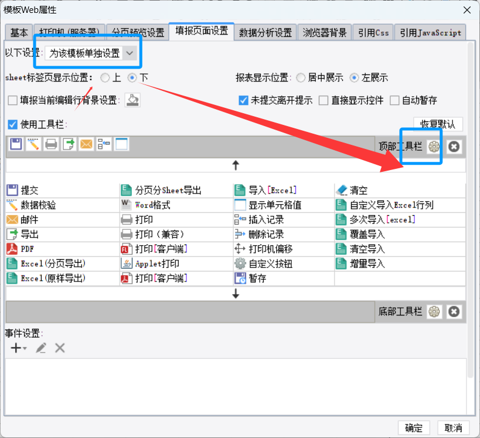Clear bottom toolbar with its X icon

pos(454,312)
